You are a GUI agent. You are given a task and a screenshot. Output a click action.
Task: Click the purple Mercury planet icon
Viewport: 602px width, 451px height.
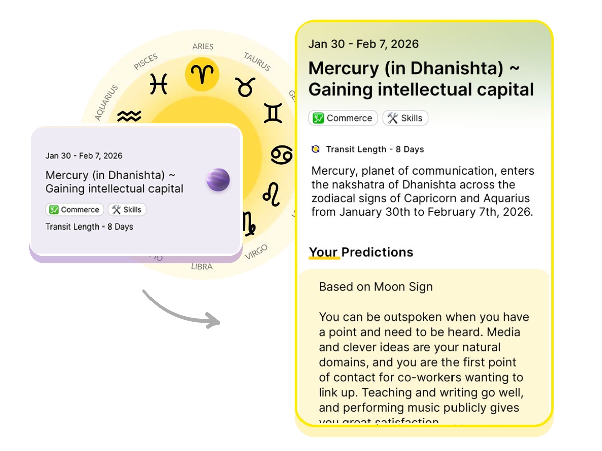click(218, 180)
